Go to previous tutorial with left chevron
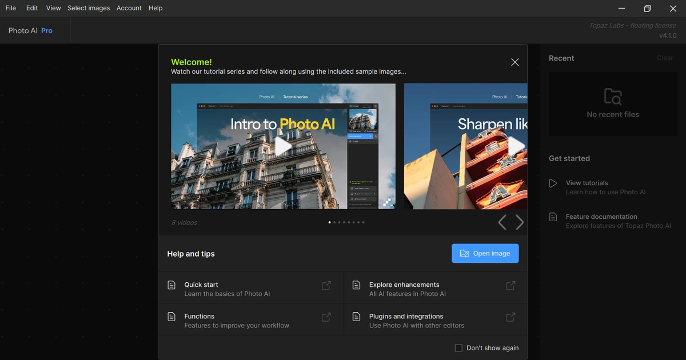Viewport: 686px width, 360px height. point(502,222)
